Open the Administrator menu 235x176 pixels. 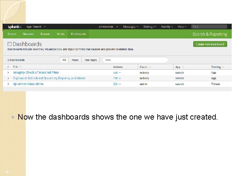tap(108, 27)
